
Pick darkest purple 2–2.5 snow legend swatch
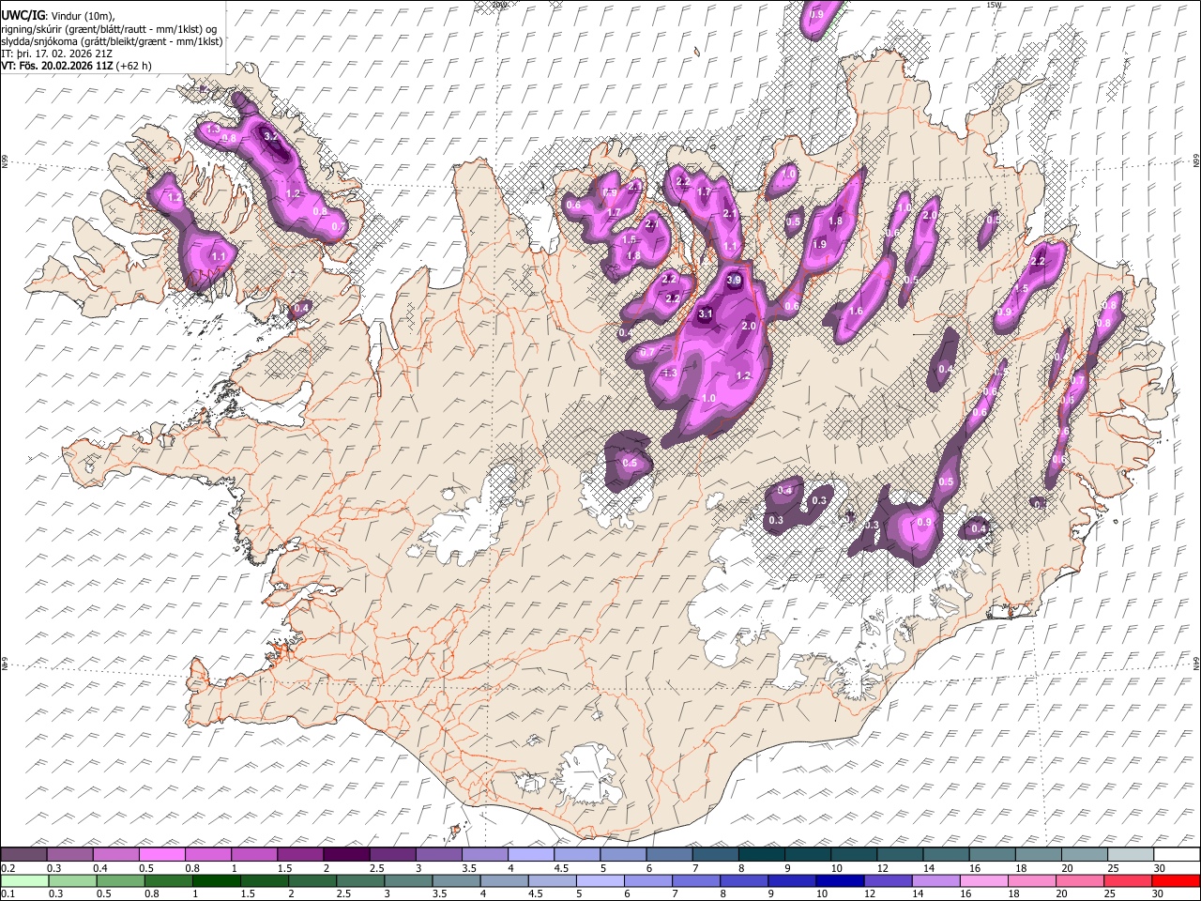(x=346, y=855)
